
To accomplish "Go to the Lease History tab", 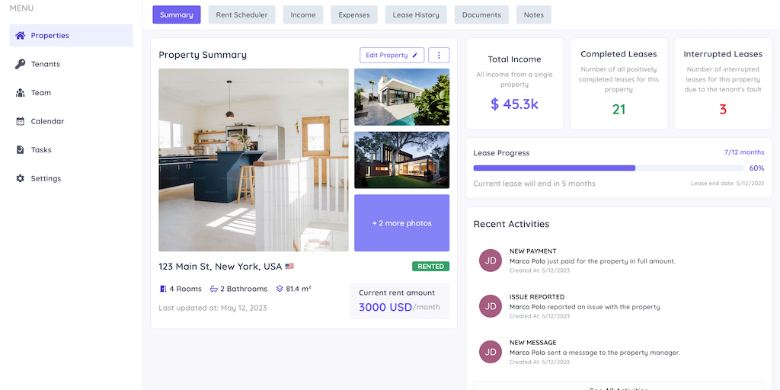I will pos(416,15).
